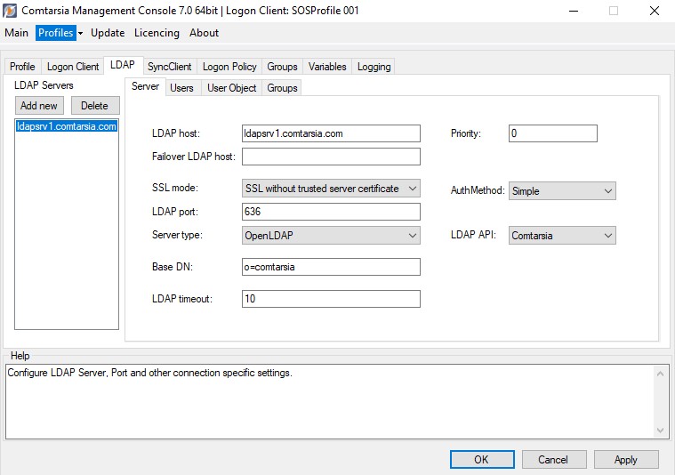Click the Cancel button
Image resolution: width=675 pixels, height=475 pixels.
tap(554, 460)
